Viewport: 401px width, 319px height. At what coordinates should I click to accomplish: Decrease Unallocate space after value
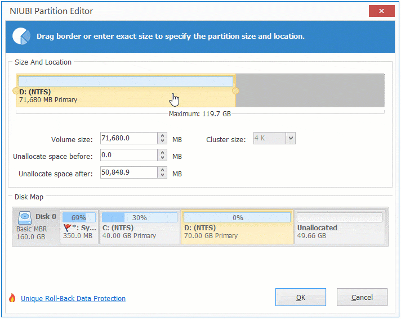pyautogui.click(x=163, y=176)
